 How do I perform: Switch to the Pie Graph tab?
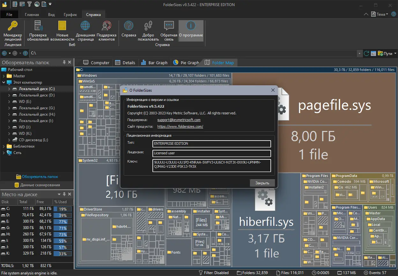coord(186,63)
